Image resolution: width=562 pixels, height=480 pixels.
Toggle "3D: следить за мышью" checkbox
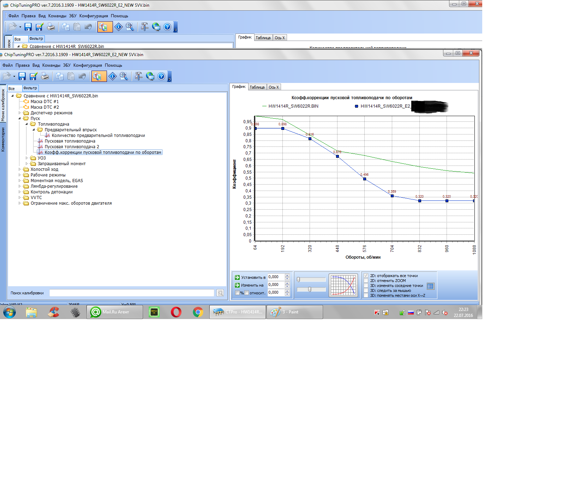[x=366, y=291]
